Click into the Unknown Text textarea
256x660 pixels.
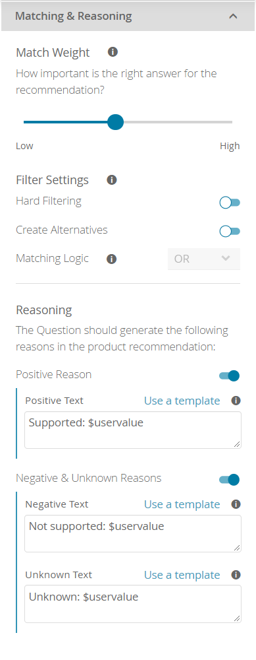133,604
